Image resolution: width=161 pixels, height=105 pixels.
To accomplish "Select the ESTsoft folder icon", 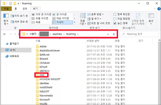I will pyautogui.click(x=37, y=67).
